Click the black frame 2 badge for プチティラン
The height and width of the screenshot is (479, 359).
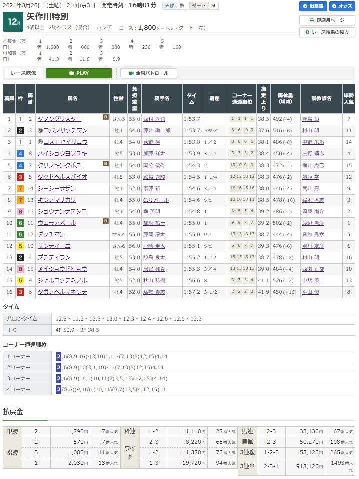21,257
